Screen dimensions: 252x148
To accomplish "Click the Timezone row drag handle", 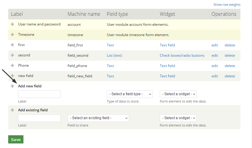I will tap(12, 35).
